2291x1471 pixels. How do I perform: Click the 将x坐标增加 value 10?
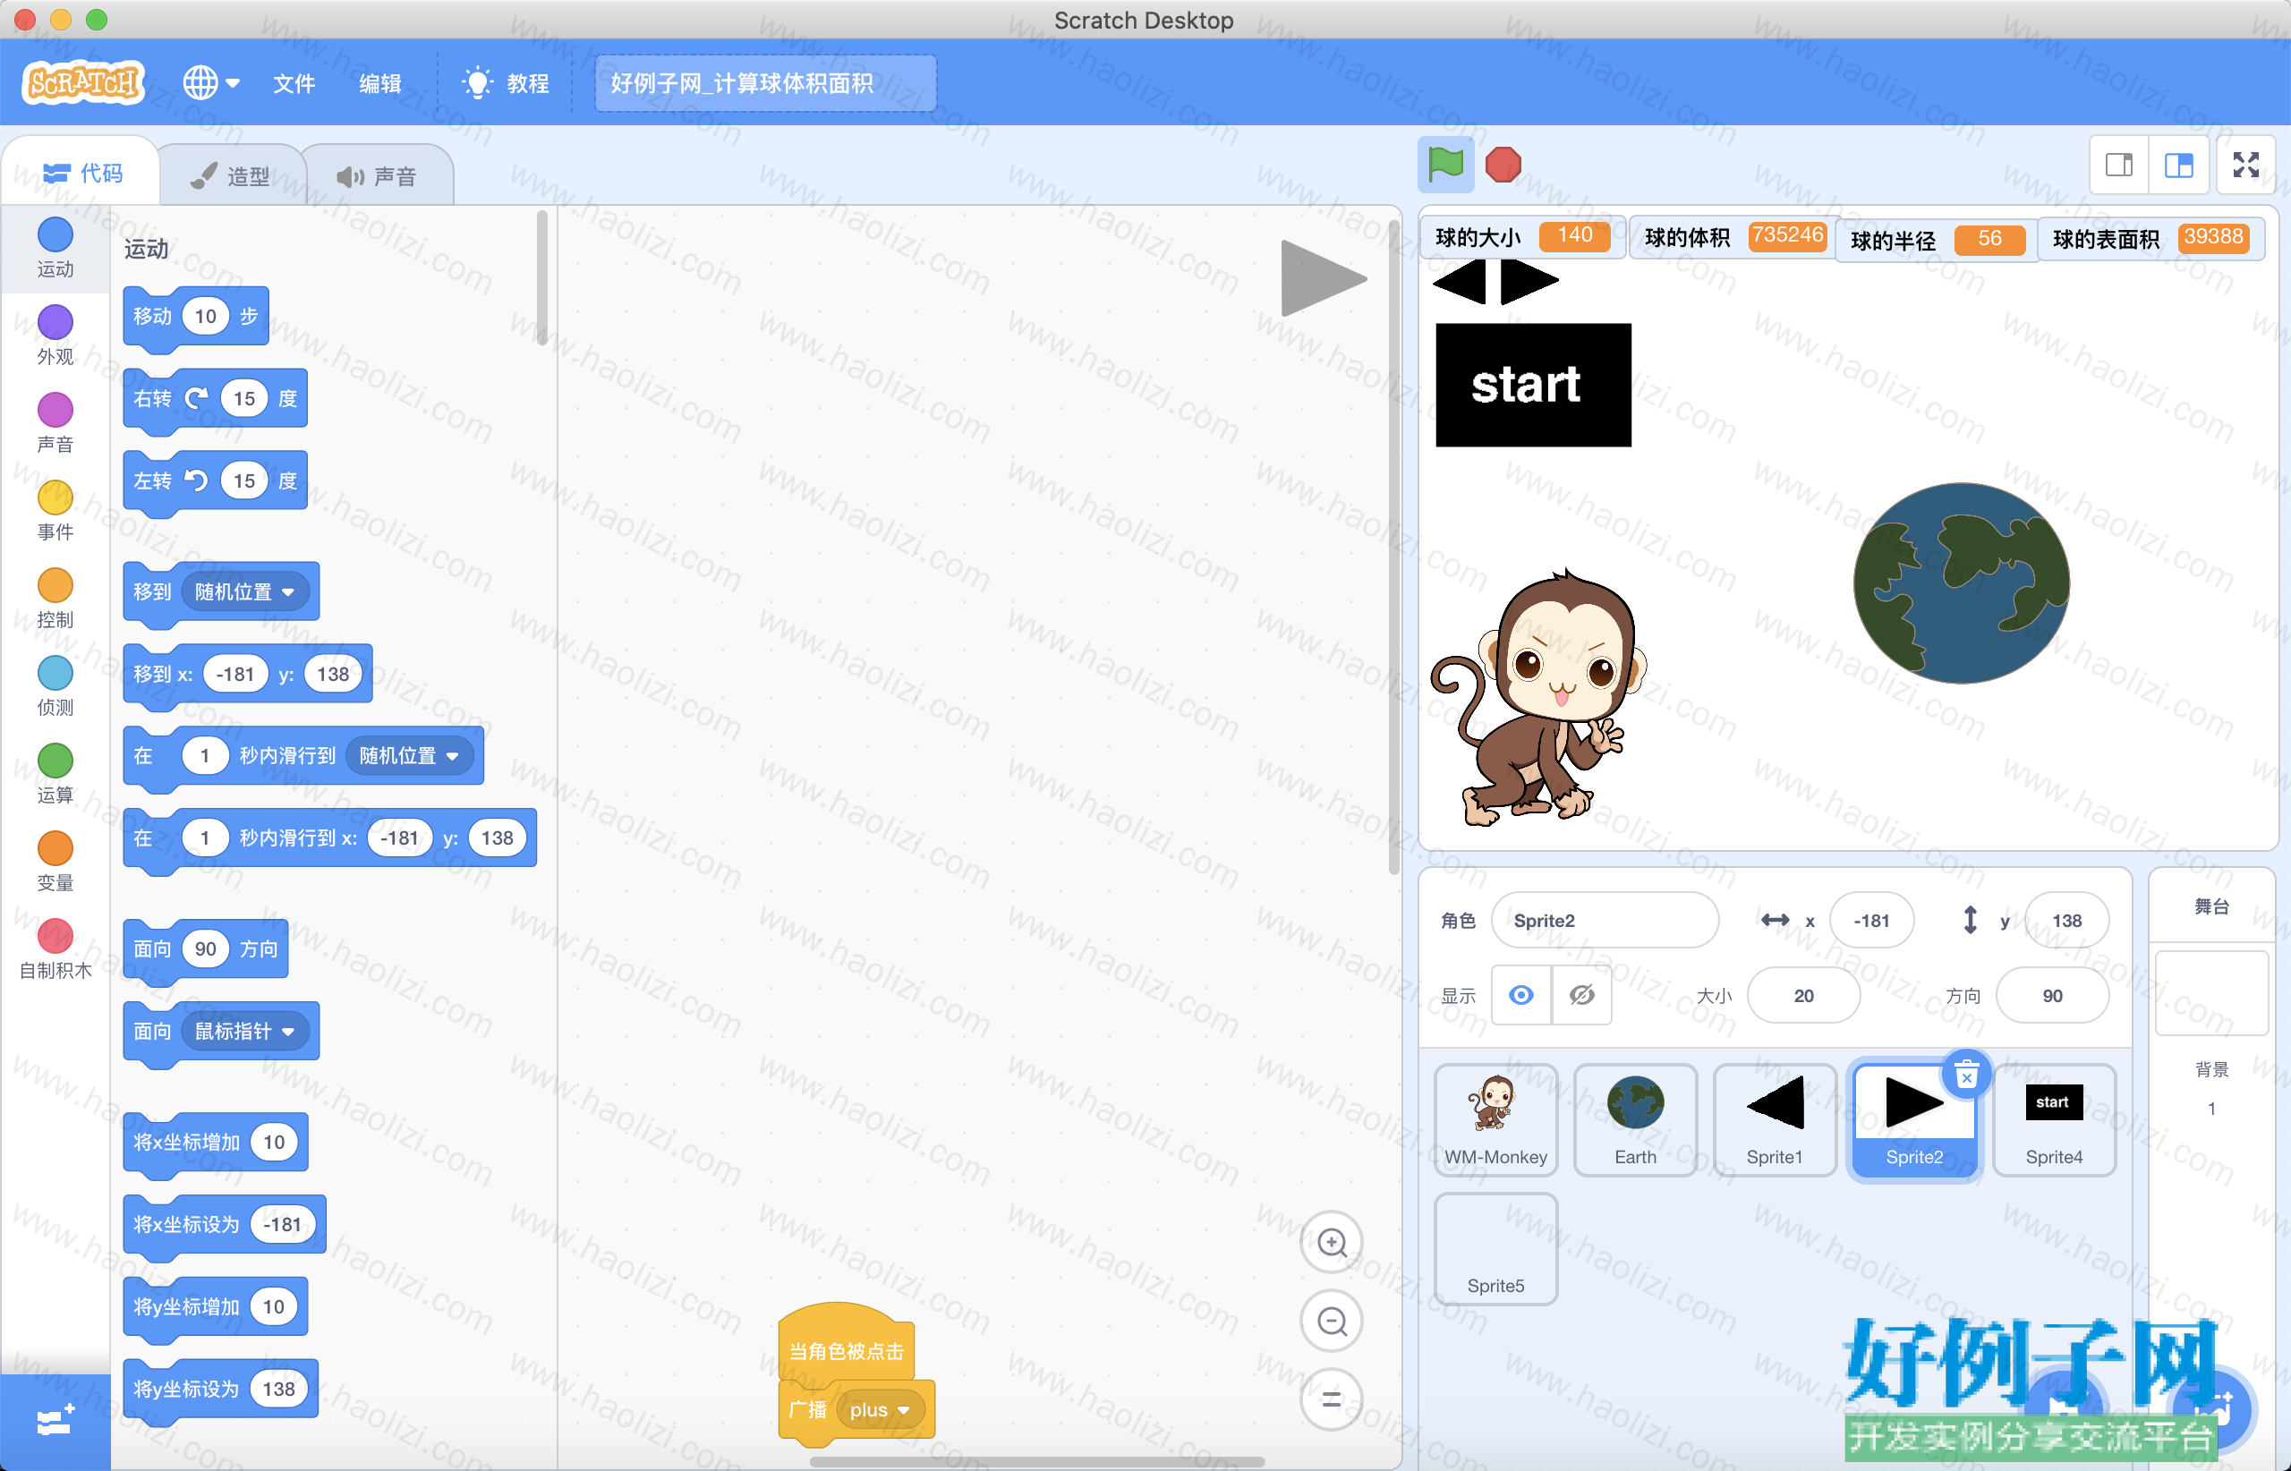tap(274, 1143)
